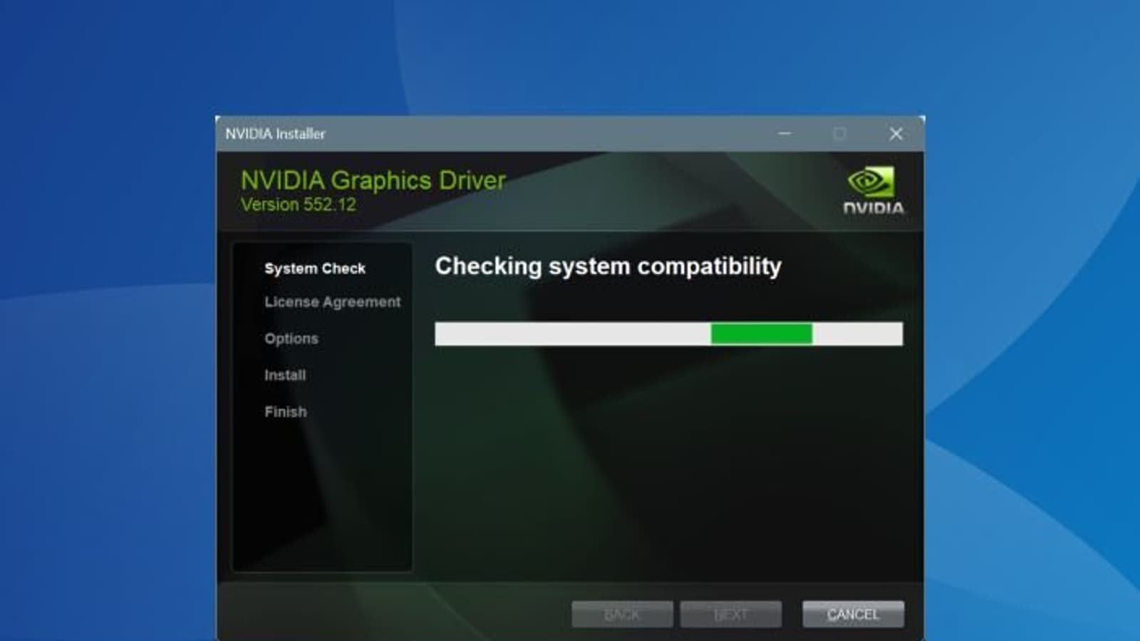Select the Install step in sidebar
Image resolution: width=1140 pixels, height=641 pixels.
click(x=285, y=375)
